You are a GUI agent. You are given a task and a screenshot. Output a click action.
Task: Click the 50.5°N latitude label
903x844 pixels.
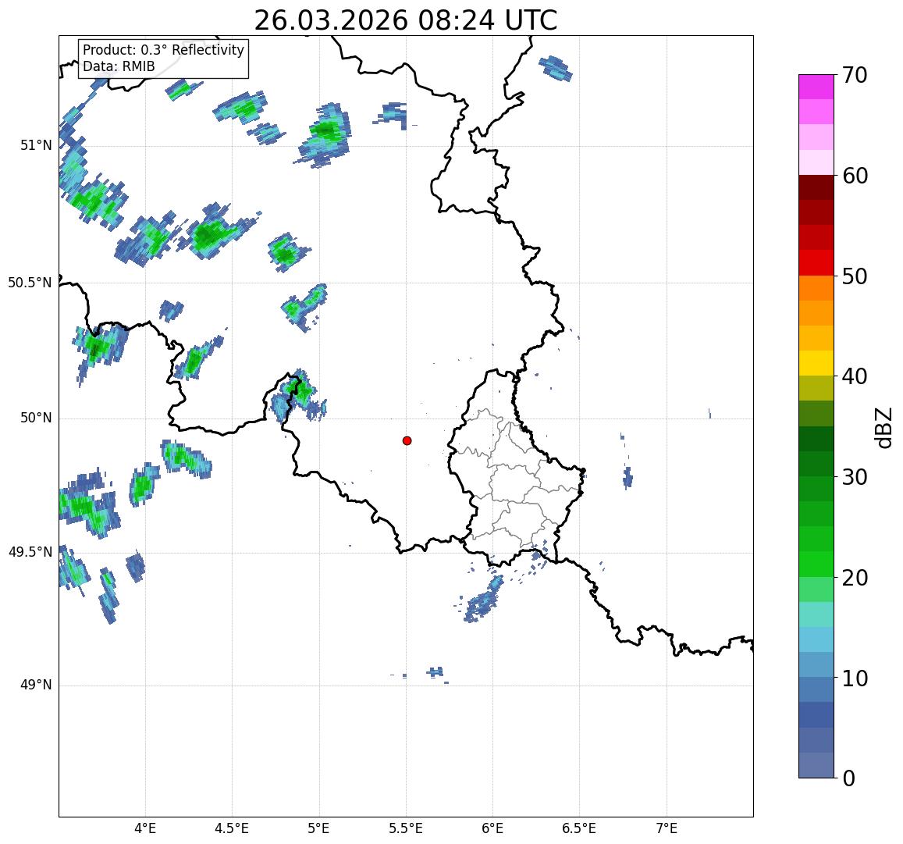[30, 283]
